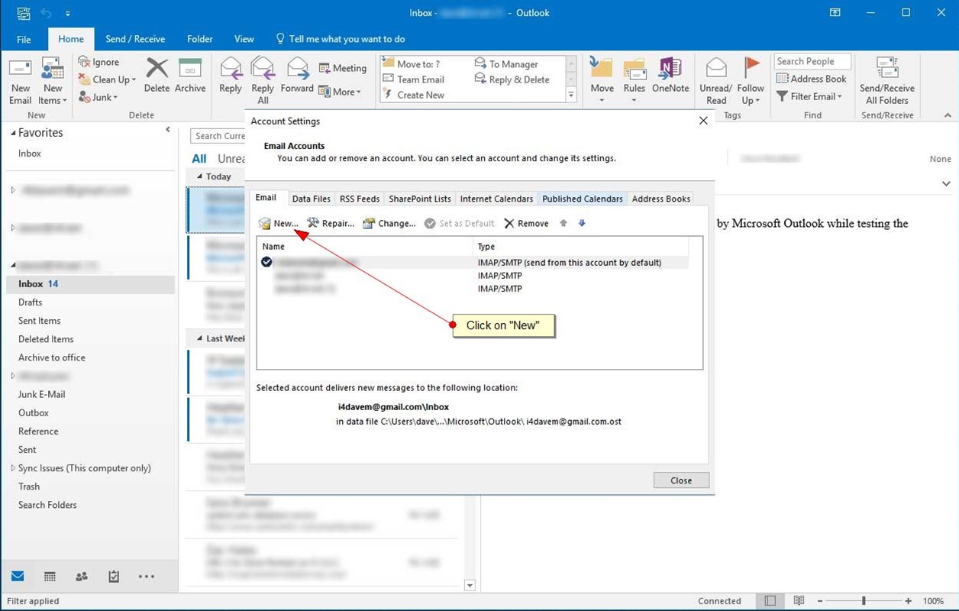Click Repair... in Account Settings

click(x=331, y=223)
